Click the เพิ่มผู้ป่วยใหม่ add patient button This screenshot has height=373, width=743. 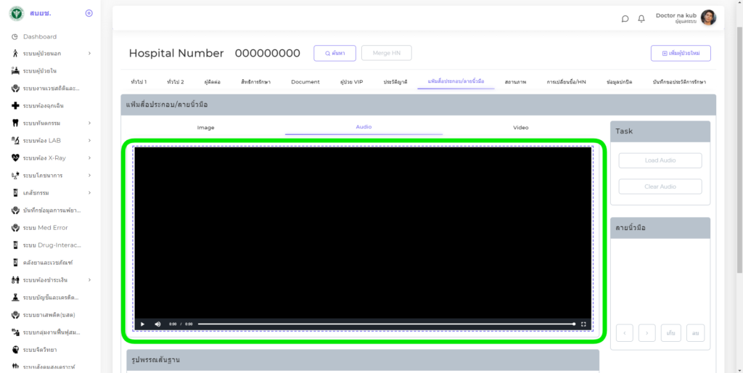[x=681, y=53]
